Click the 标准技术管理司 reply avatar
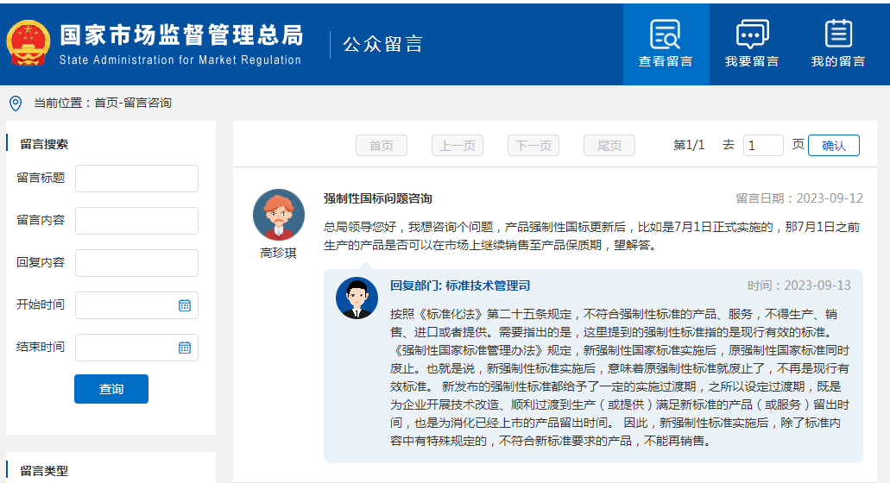 click(357, 298)
